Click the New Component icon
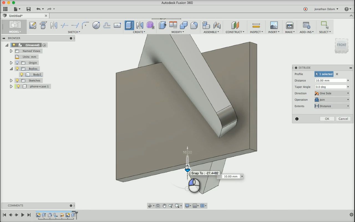This screenshot has width=355, height=222. [206, 25]
